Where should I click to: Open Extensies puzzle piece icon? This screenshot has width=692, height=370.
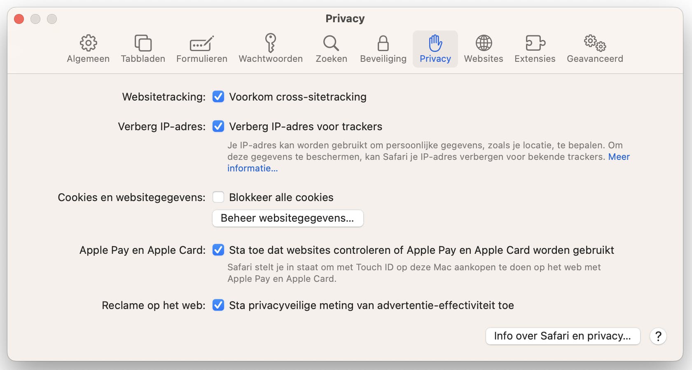point(535,43)
